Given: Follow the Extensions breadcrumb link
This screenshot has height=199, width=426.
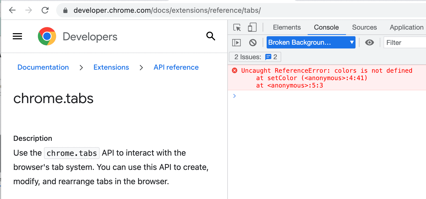Looking at the screenshot, I should click(x=111, y=67).
